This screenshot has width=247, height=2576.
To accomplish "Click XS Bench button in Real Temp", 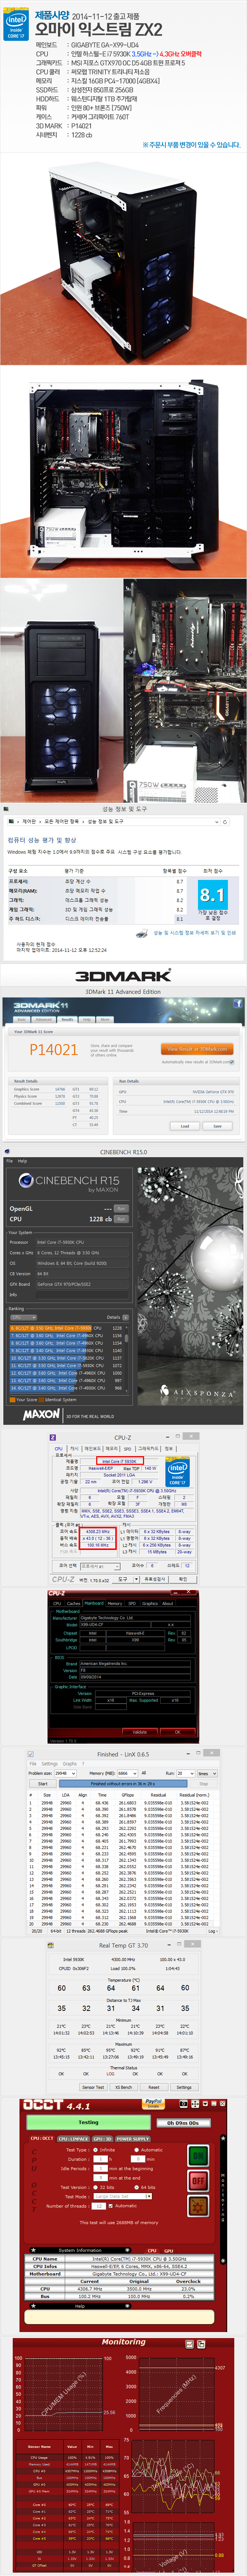I will coord(124,2087).
